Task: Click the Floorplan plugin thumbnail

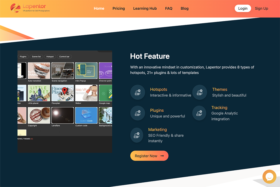Action: tap(62, 93)
